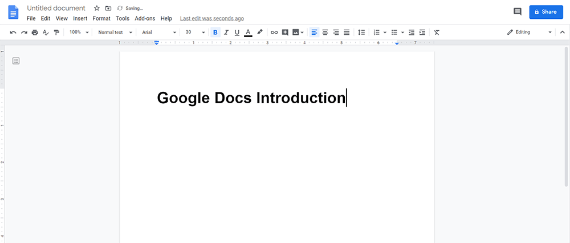
Task: Toggle Bold formatting off
Action: point(215,33)
